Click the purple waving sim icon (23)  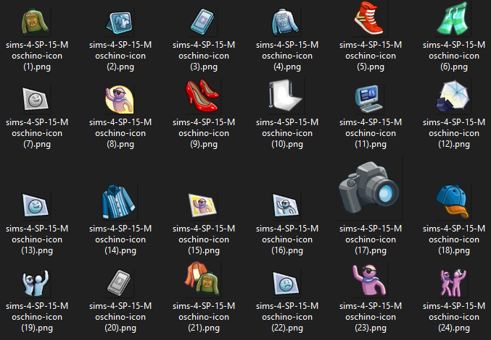pyautogui.click(x=369, y=280)
